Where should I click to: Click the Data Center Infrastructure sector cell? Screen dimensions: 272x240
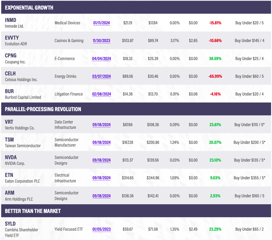[x=65, y=125]
